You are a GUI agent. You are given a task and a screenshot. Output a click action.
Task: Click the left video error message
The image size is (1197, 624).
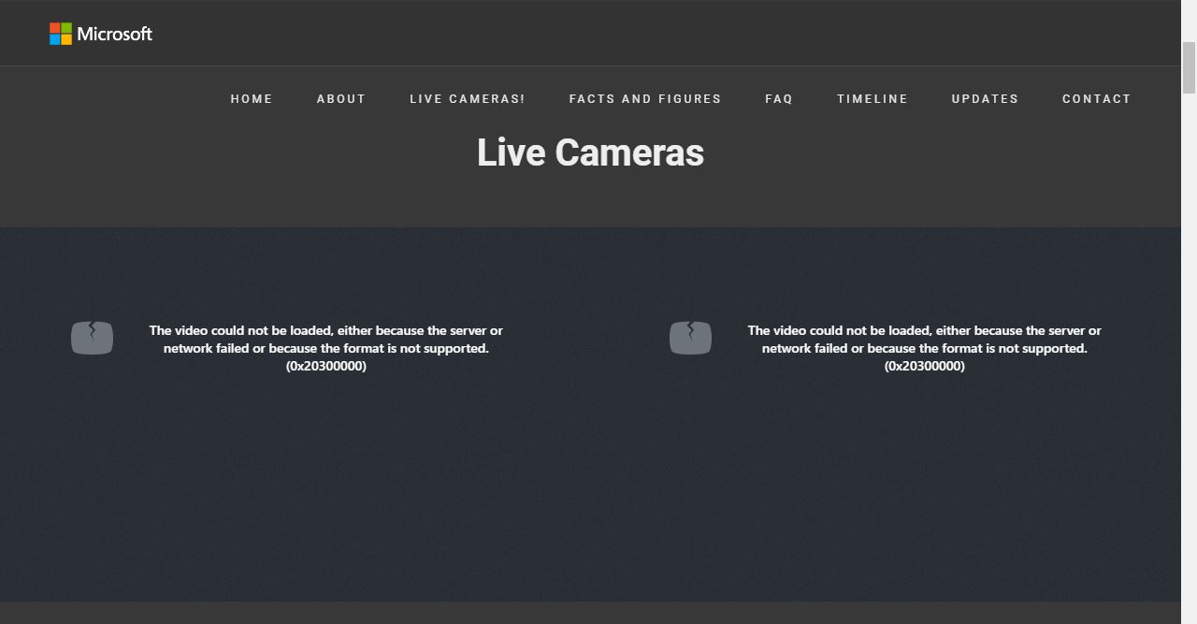pyautogui.click(x=326, y=348)
